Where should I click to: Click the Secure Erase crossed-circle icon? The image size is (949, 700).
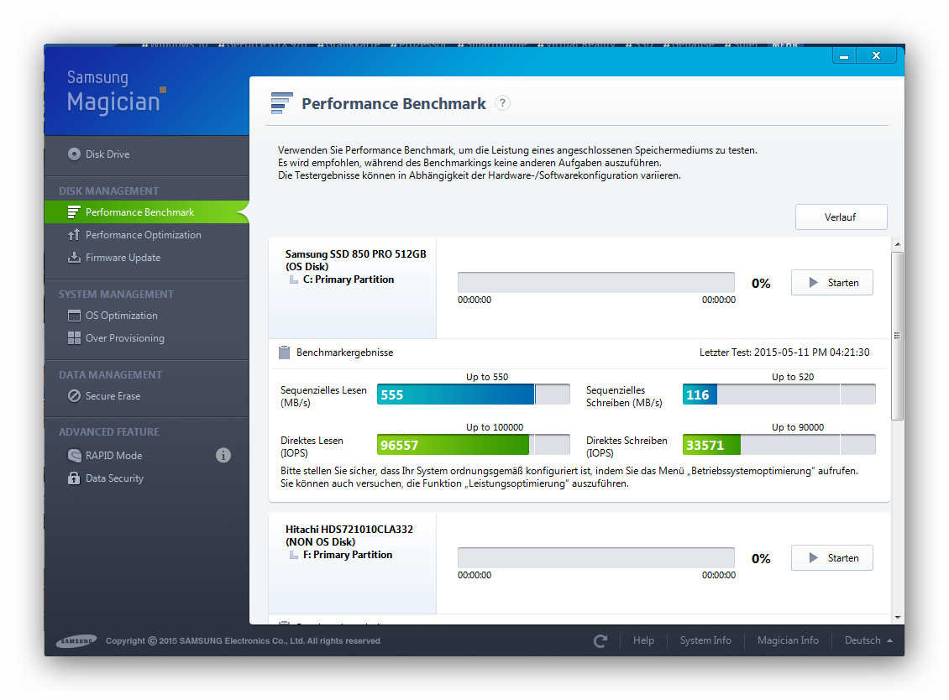tap(74, 396)
